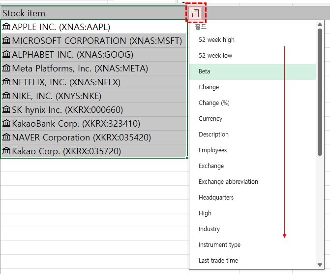The width and height of the screenshot is (330, 274).
Task: Select the NETFLIX, INC. (XNAS:NFLX) cell
Action: click(94, 82)
